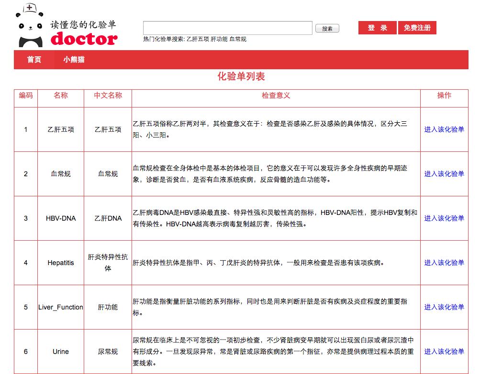The height and width of the screenshot is (374, 480).
Task: Click the 化验单列表 page heading
Action: tap(241, 76)
